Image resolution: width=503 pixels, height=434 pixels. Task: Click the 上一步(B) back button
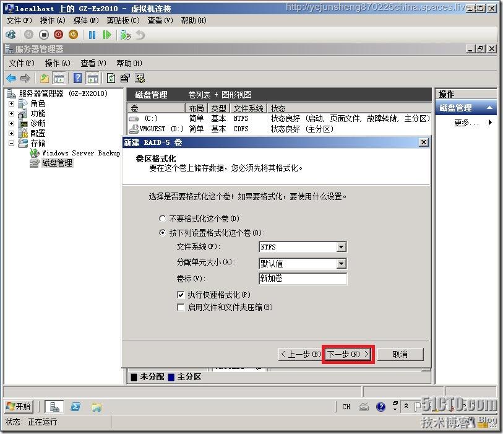click(301, 354)
